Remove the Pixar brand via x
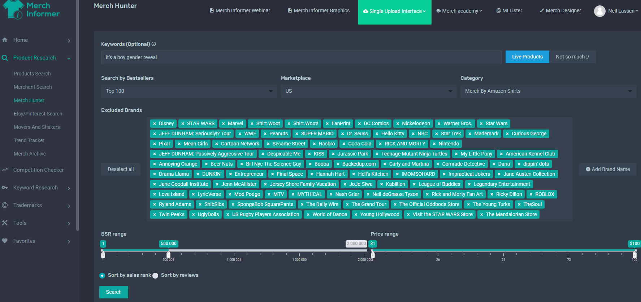641x302 pixels. (155, 144)
